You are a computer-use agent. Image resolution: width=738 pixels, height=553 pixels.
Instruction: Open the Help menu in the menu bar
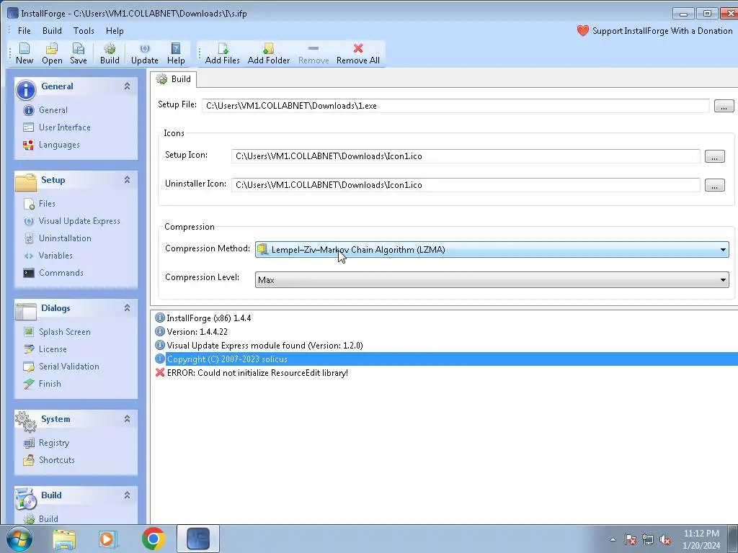[115, 31]
